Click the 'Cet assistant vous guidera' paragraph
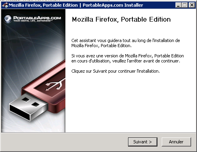197x152 pixels. coord(126,43)
